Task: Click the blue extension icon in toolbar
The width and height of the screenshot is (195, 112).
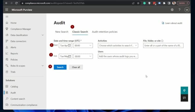Action: pos(159,3)
